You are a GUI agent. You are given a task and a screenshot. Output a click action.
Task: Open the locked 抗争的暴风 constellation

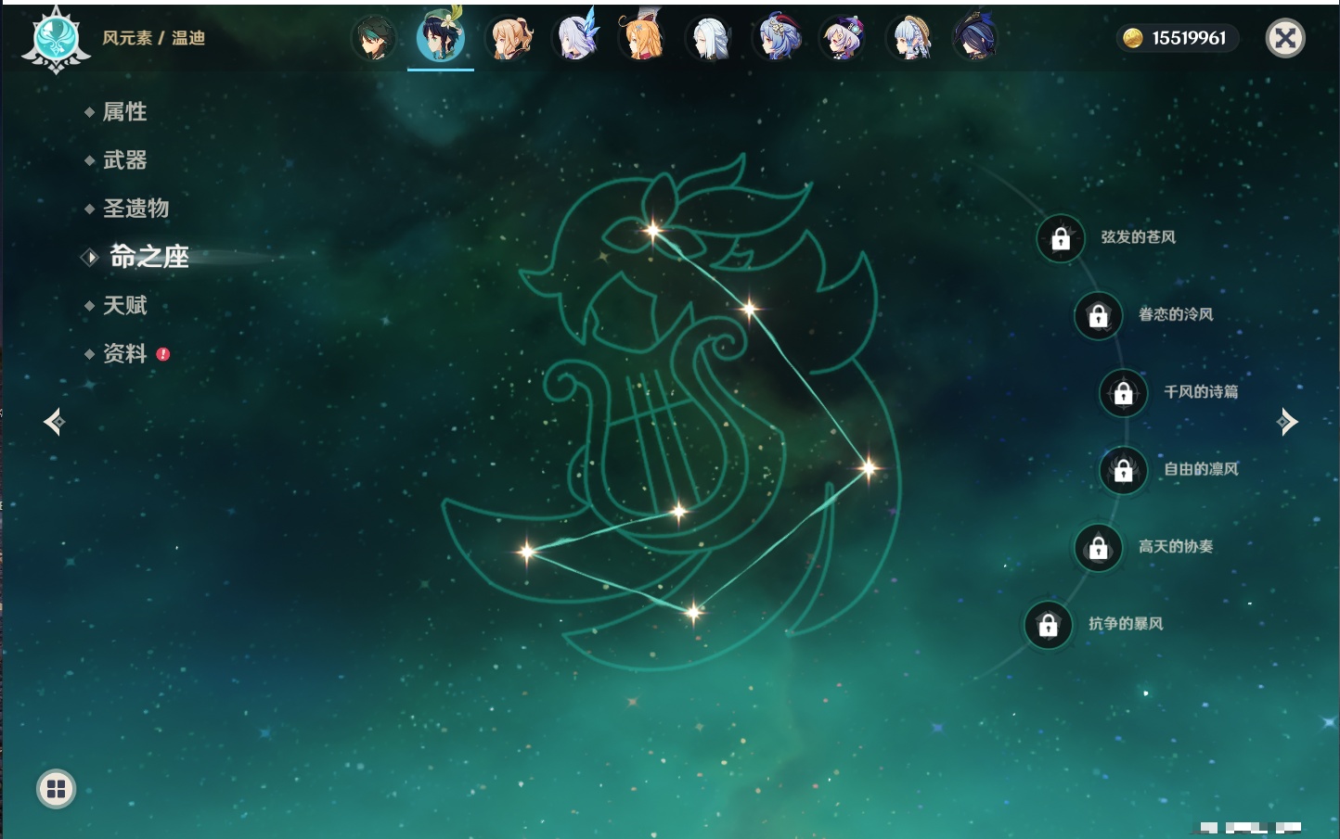coord(1048,625)
